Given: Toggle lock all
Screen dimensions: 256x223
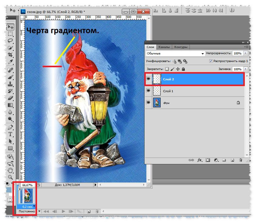Looking at the screenshot, I should tap(183, 69).
